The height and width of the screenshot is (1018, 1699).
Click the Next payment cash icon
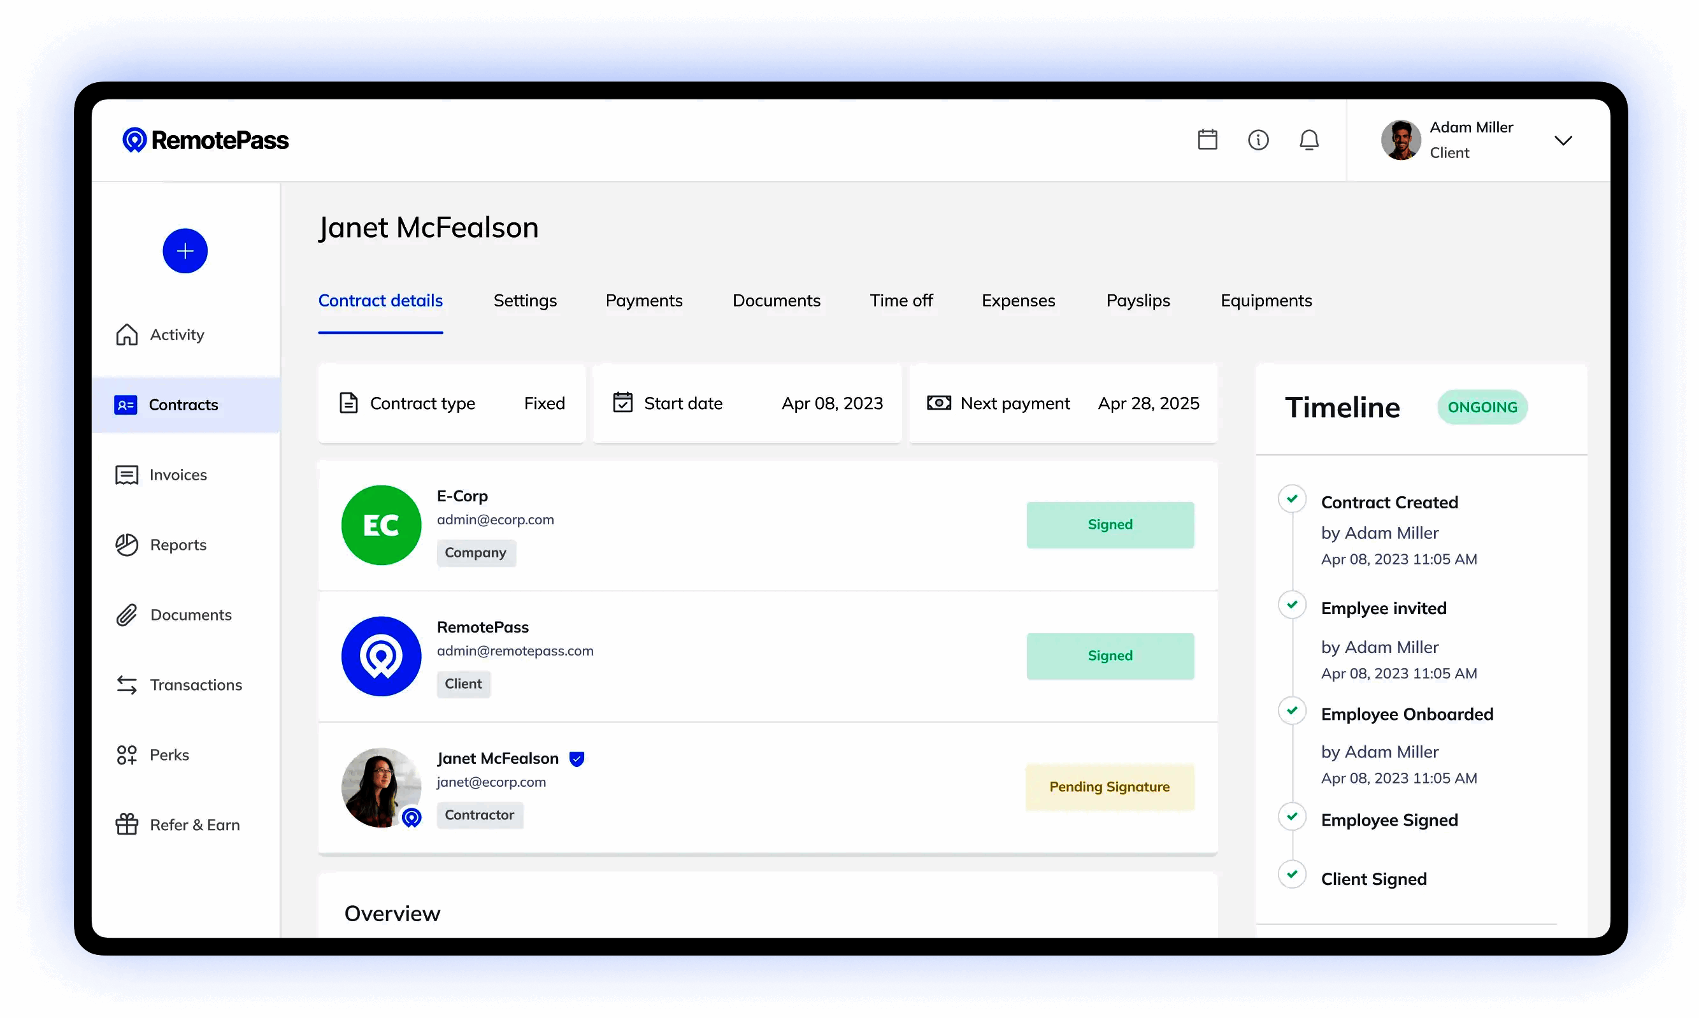pos(939,403)
